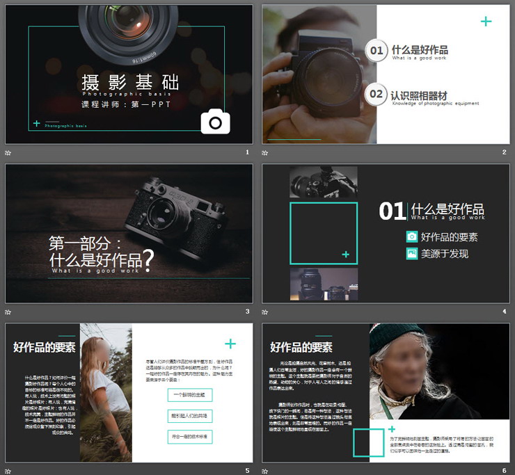Click slide number 6 label
515x475 pixels.
coord(504,470)
